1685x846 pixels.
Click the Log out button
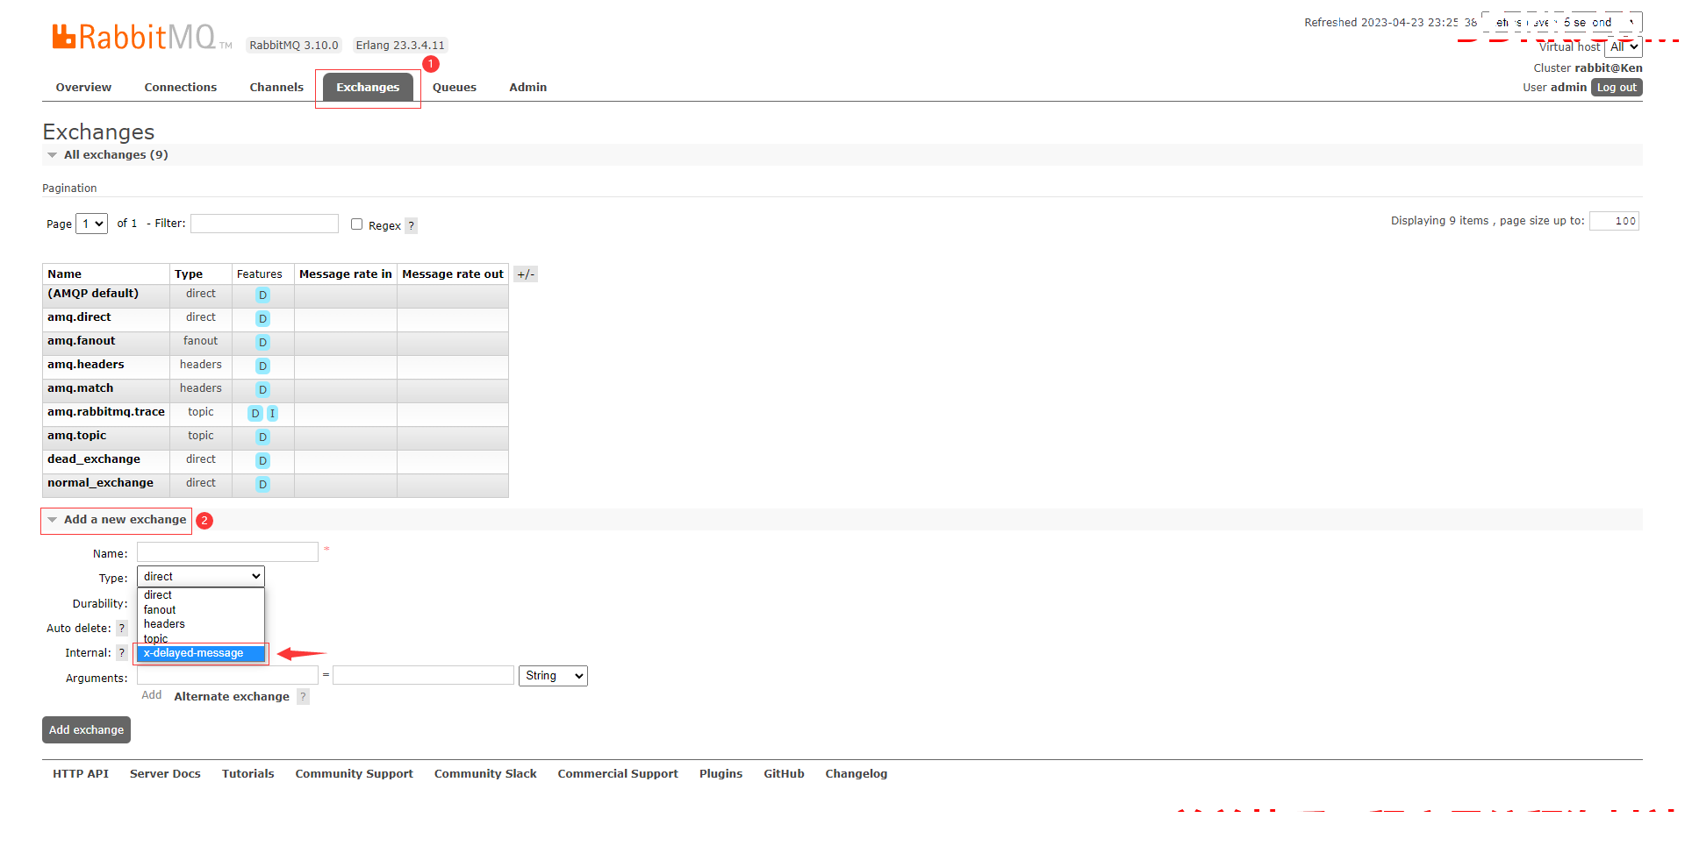1617,88
